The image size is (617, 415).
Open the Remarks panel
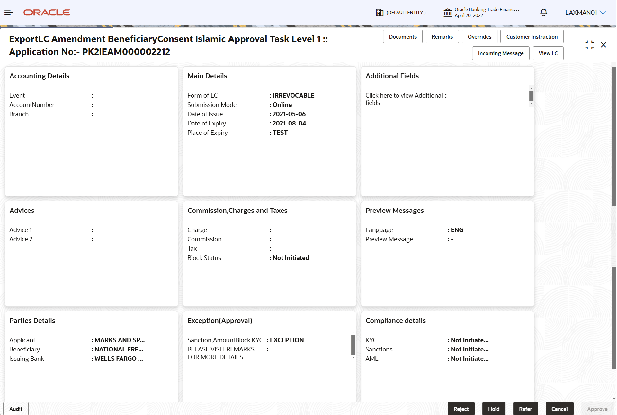tap(442, 36)
